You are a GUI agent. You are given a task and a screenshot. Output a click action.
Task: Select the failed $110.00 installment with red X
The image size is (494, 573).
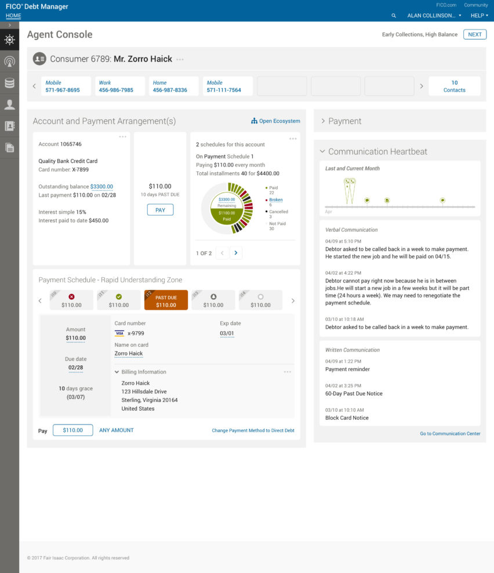coord(71,300)
